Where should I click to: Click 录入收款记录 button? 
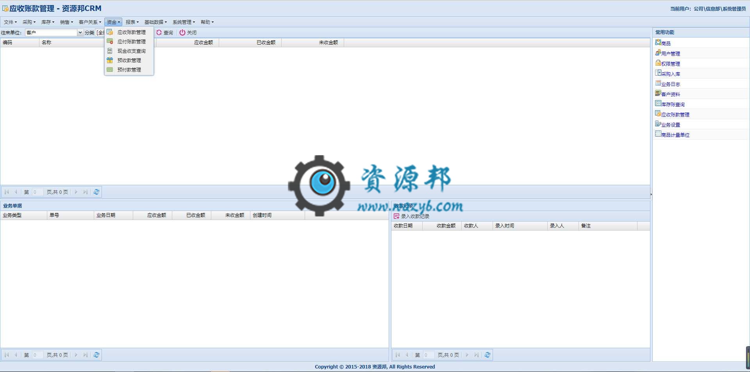[x=412, y=216]
